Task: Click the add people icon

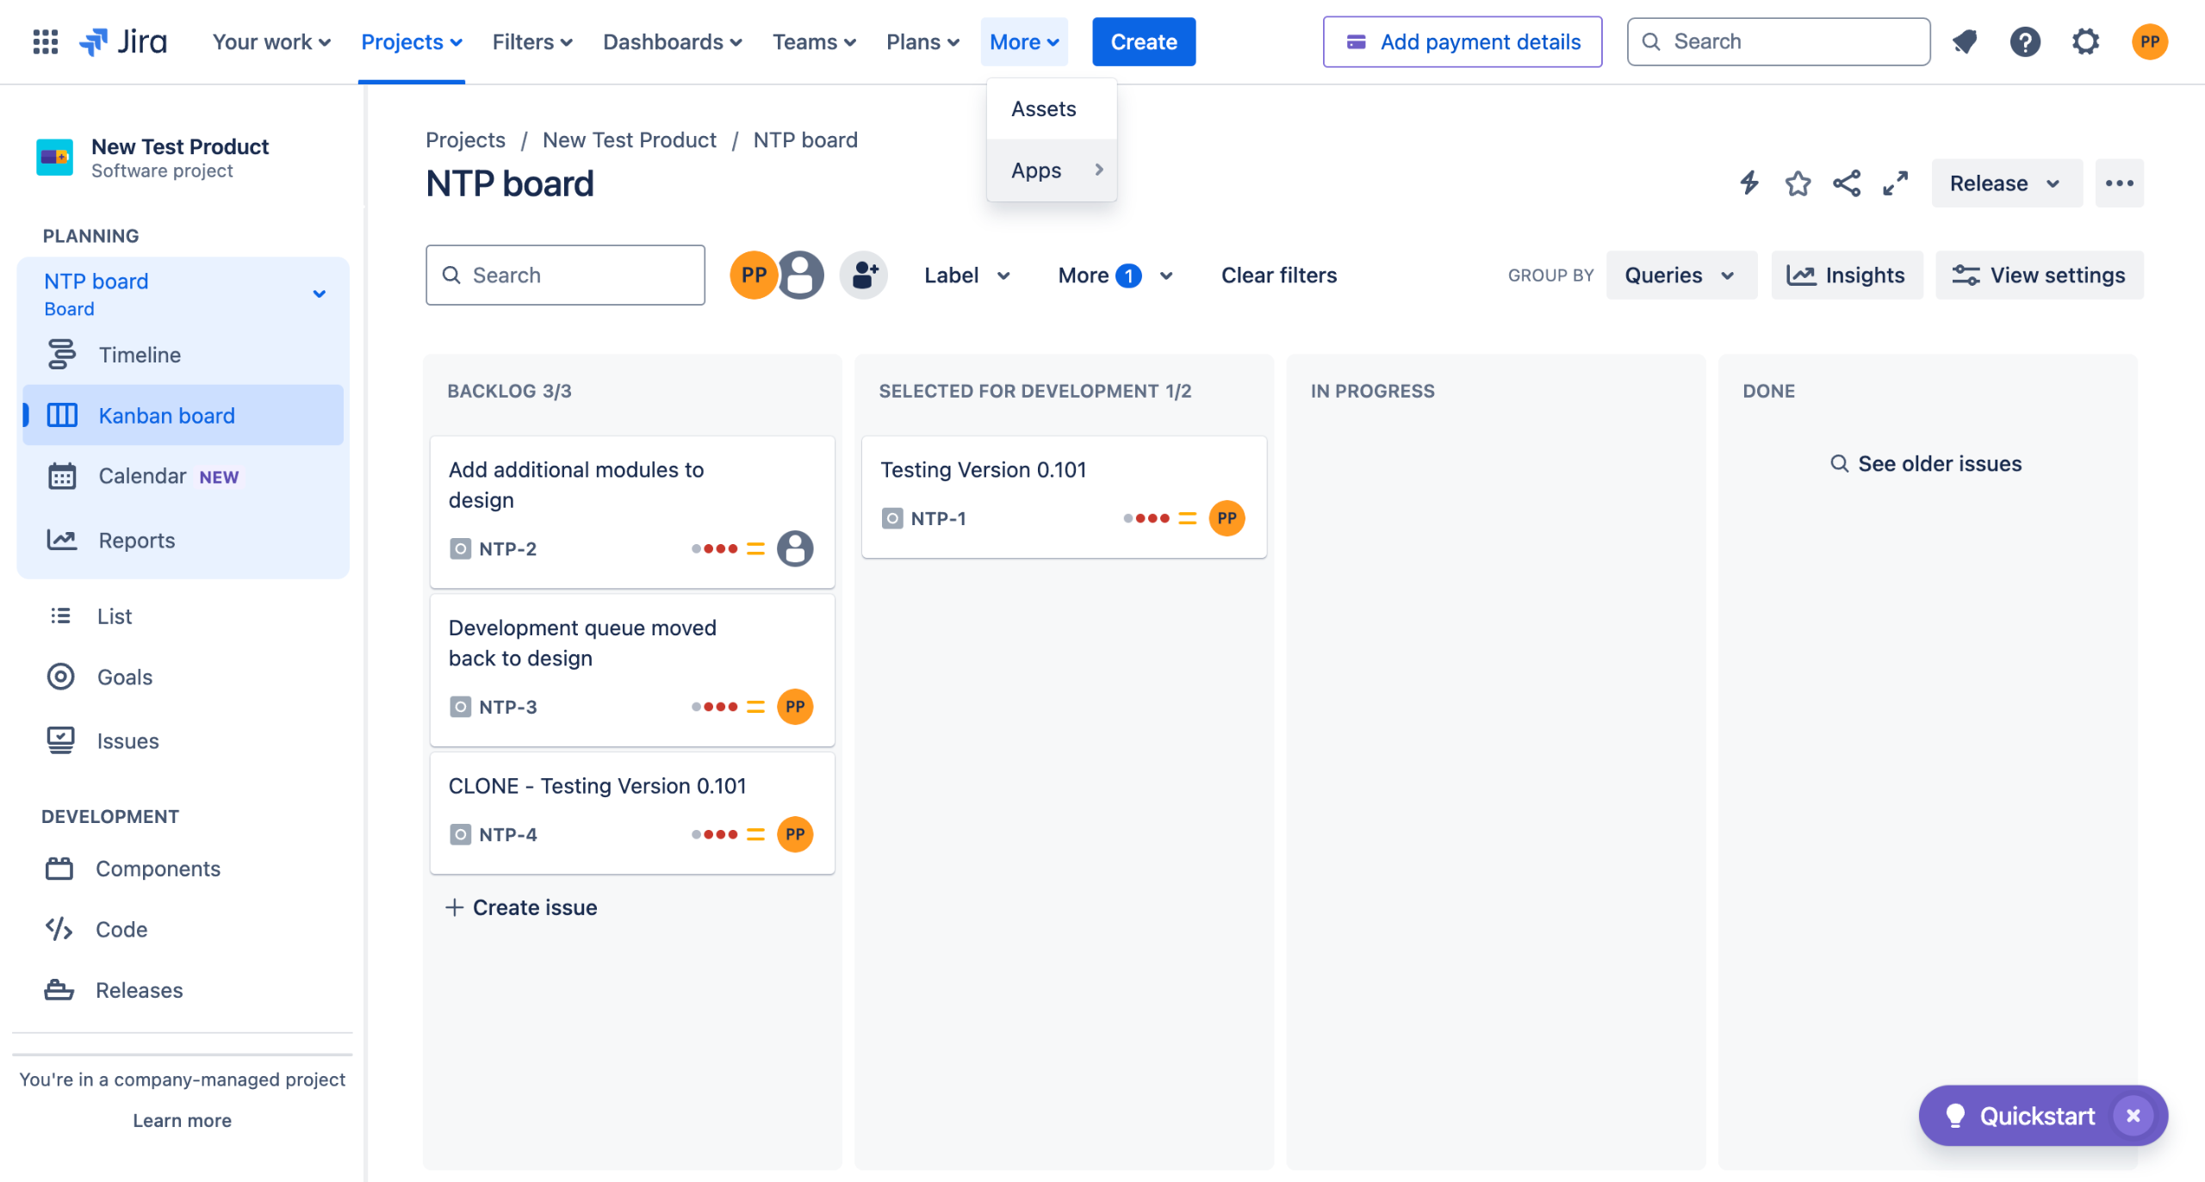Action: pos(863,275)
